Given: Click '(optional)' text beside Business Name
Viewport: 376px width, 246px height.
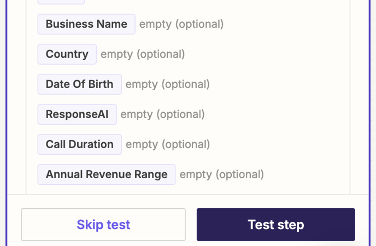Looking at the screenshot, I should pyautogui.click(x=199, y=24).
